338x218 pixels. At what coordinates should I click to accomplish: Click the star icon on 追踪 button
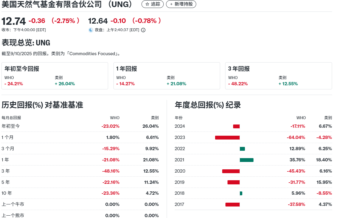[147, 4]
